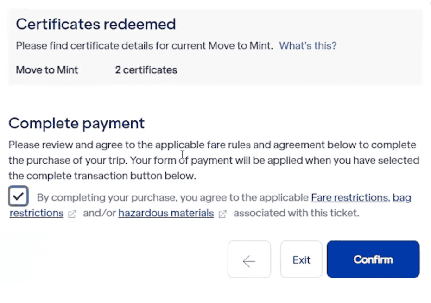Select the back arrow navigation button
The height and width of the screenshot is (303, 431).
click(x=249, y=259)
